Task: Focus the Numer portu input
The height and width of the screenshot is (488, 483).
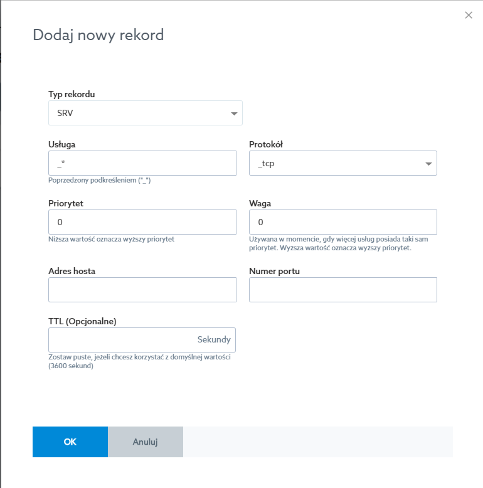Action: [342, 290]
